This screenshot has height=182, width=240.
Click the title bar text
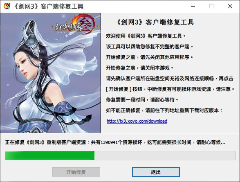48,7
